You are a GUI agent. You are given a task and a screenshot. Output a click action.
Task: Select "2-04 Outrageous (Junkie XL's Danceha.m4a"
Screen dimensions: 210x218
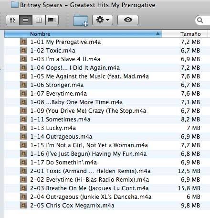(x=91, y=197)
